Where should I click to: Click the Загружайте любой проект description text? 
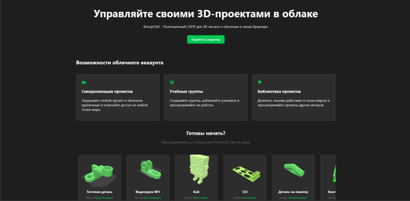(115, 105)
